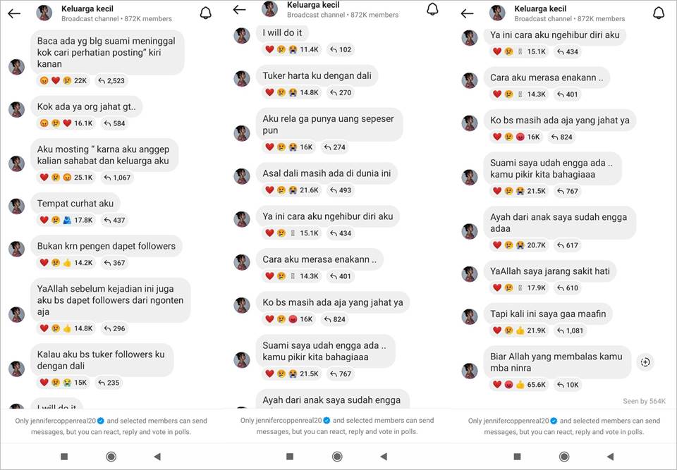Tap the notification bell in right panel

click(659, 13)
